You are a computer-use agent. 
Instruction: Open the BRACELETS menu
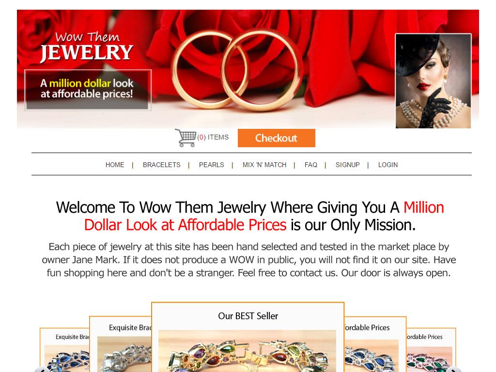[162, 165]
